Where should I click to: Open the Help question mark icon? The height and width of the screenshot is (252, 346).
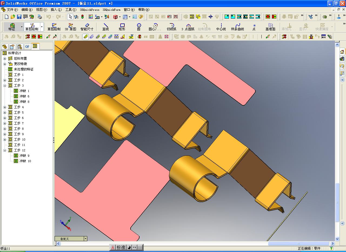(x=141, y=17)
